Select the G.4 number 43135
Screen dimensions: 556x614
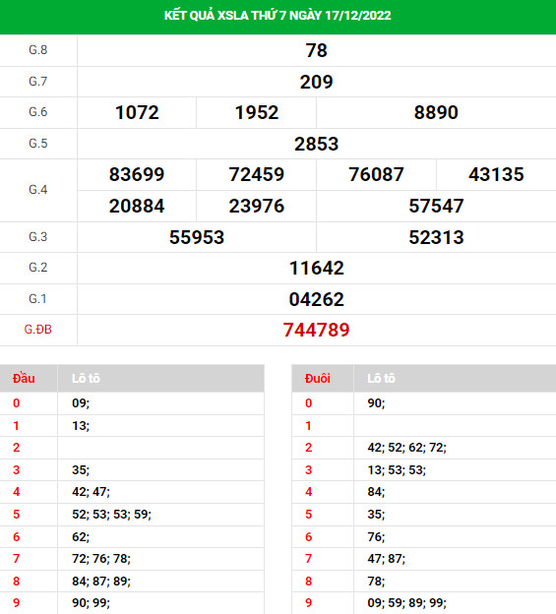[x=496, y=174]
